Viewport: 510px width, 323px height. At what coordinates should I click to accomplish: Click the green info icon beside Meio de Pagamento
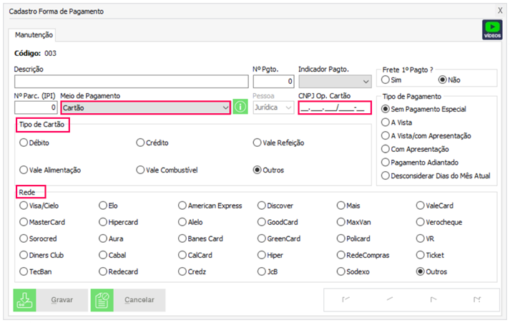[240, 107]
